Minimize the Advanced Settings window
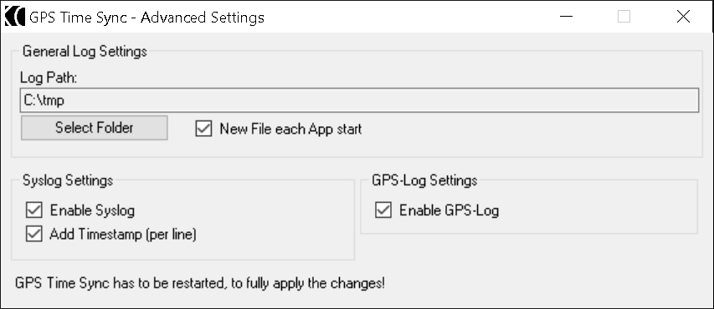714x309 pixels. pyautogui.click(x=566, y=17)
